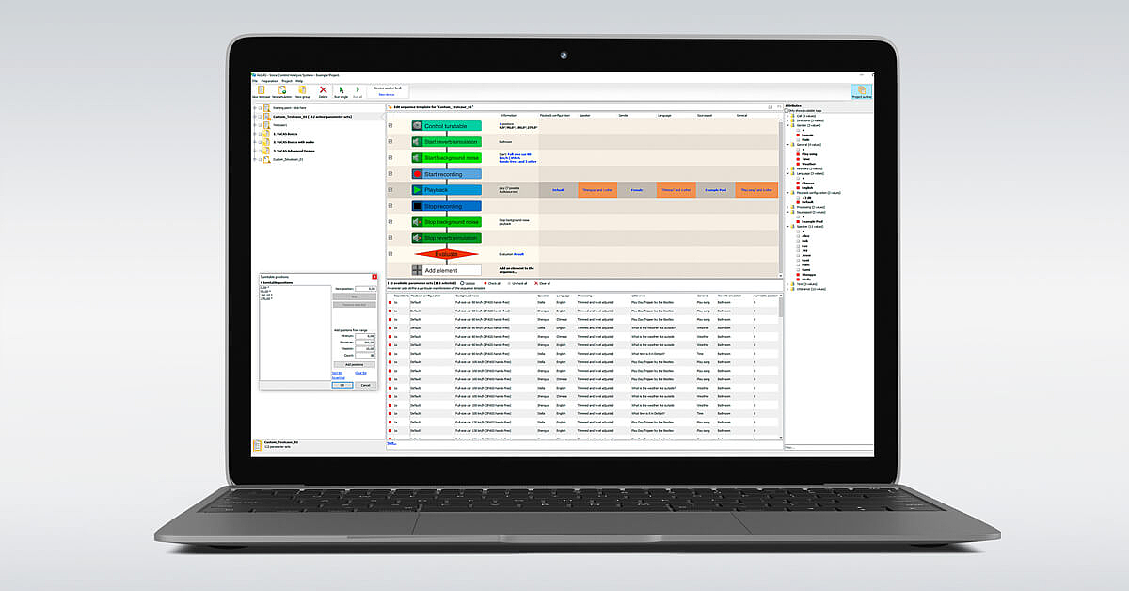Click the Add element plus icon
Image resolution: width=1129 pixels, height=591 pixels.
pos(417,270)
